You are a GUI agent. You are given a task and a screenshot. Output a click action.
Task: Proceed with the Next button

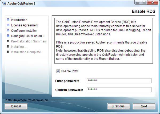click(x=144, y=106)
